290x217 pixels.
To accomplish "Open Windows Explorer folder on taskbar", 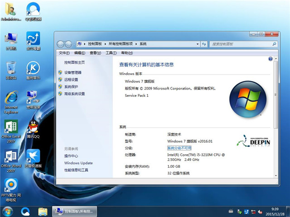I will (43, 212).
